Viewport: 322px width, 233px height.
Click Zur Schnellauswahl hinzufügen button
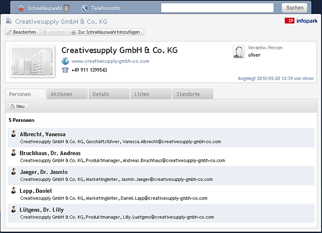point(107,32)
